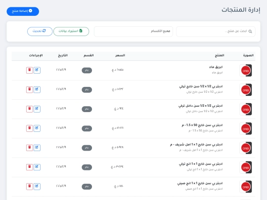Delete the امل شريف adapter product

[x=30, y=148]
